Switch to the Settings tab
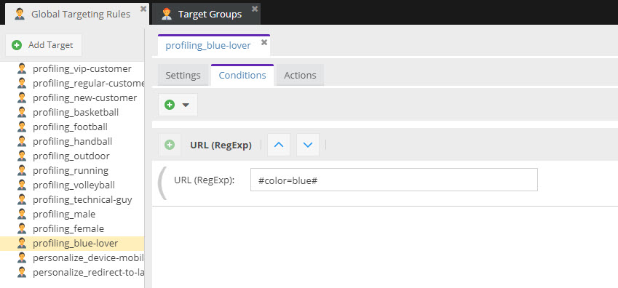618x288 pixels. click(183, 75)
